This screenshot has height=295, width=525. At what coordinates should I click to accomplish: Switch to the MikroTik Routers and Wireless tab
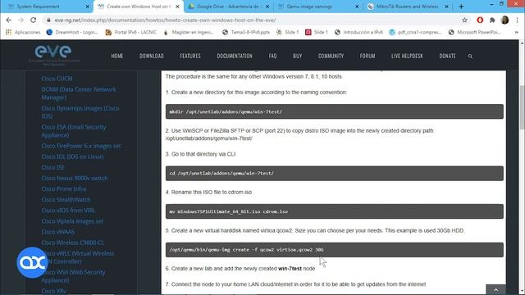407,7
